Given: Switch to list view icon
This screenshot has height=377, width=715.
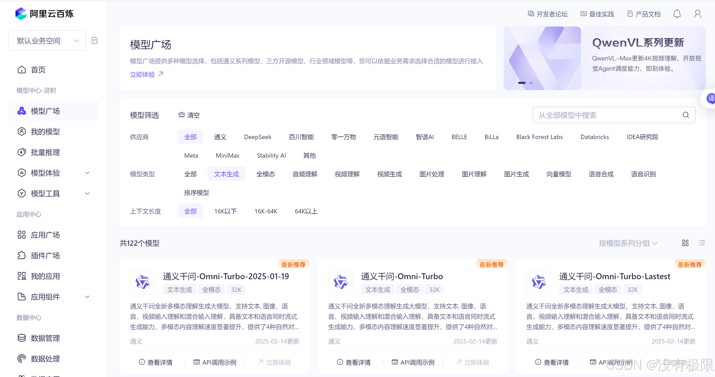Looking at the screenshot, I should (701, 243).
